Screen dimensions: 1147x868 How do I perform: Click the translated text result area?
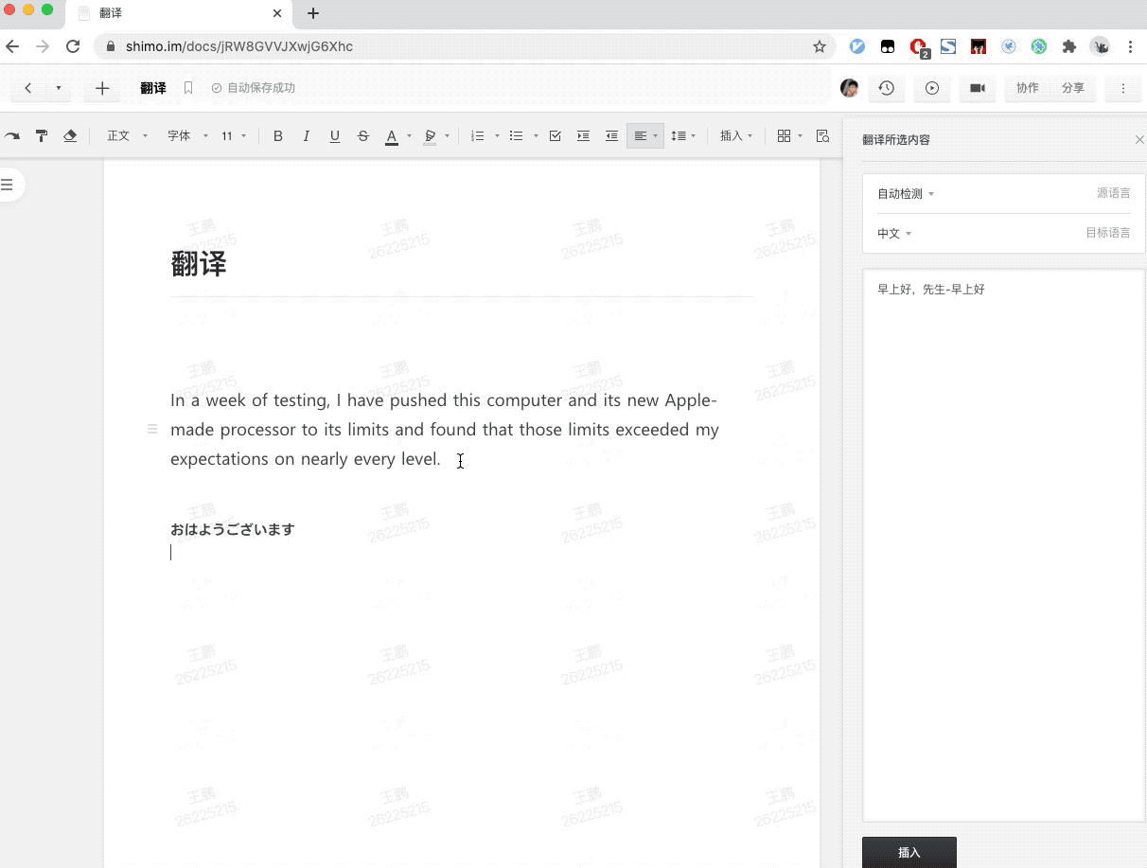pos(1004,545)
